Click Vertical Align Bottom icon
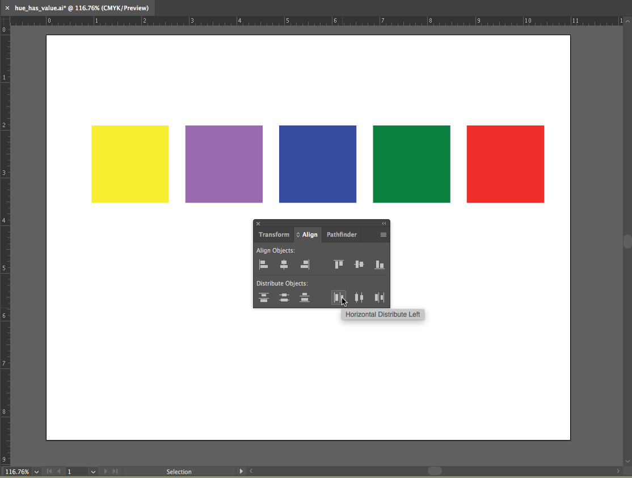The width and height of the screenshot is (632, 478). tap(380, 265)
